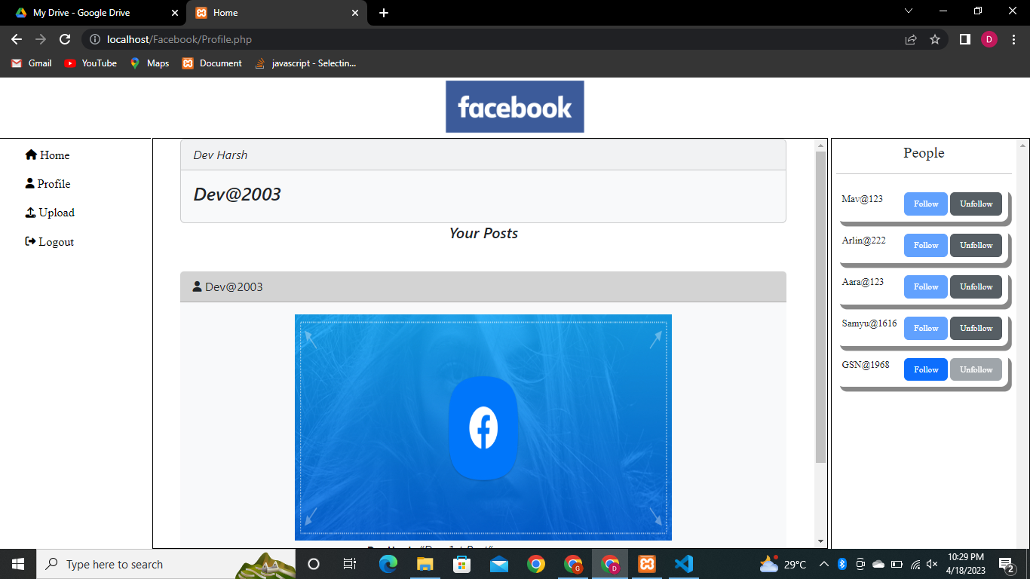Follow Samyu@1616 in the People panel
Screen dimensions: 1030x579
[x=925, y=328]
